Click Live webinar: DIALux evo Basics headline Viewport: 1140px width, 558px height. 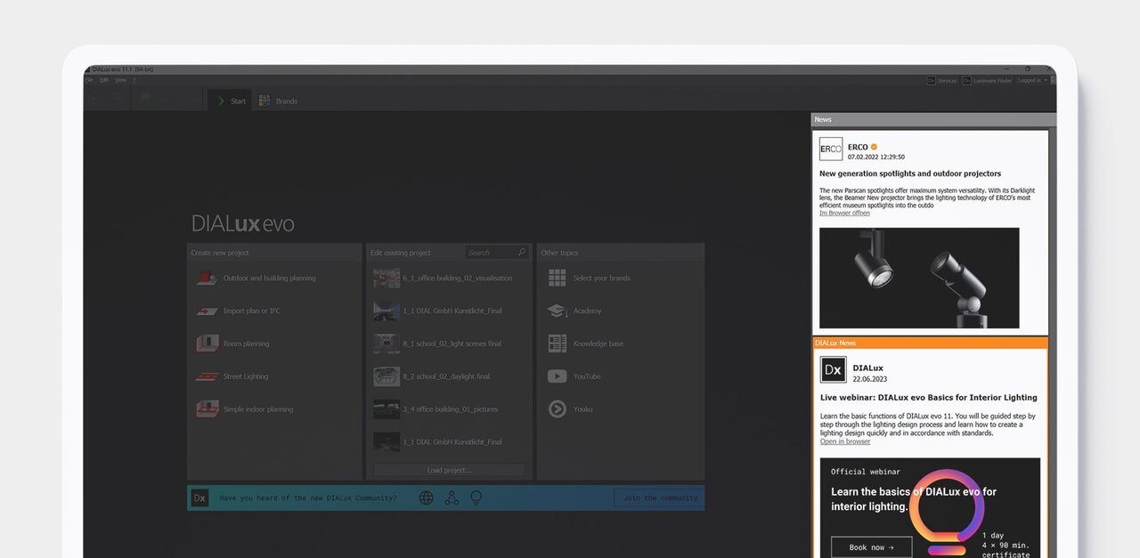click(x=929, y=398)
